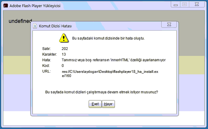Minimize the Adobe Flash Player Yükleyicisi window
The width and height of the screenshot is (208, 129).
click(176, 5)
